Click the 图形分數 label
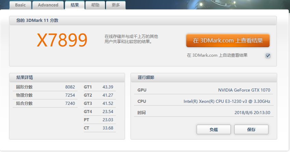 (x=24, y=87)
